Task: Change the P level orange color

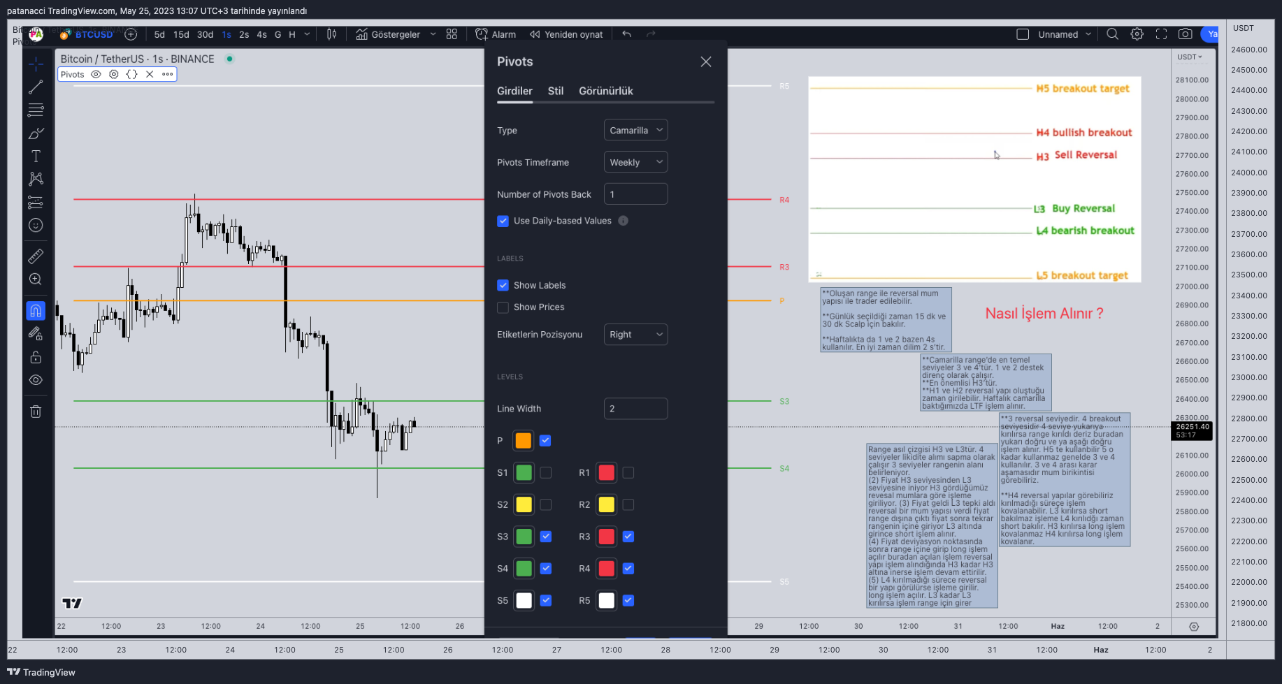Action: (x=524, y=441)
